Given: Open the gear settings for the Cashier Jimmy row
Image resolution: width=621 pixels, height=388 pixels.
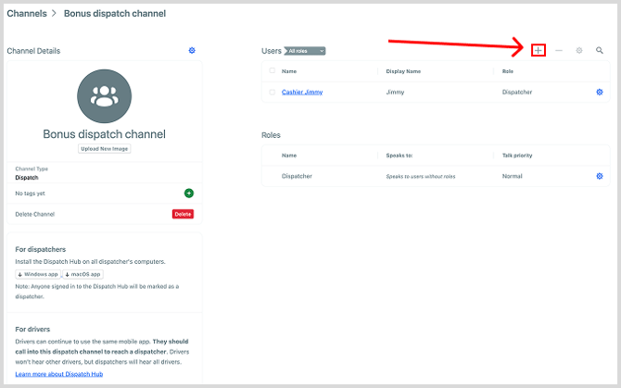Looking at the screenshot, I should point(600,92).
